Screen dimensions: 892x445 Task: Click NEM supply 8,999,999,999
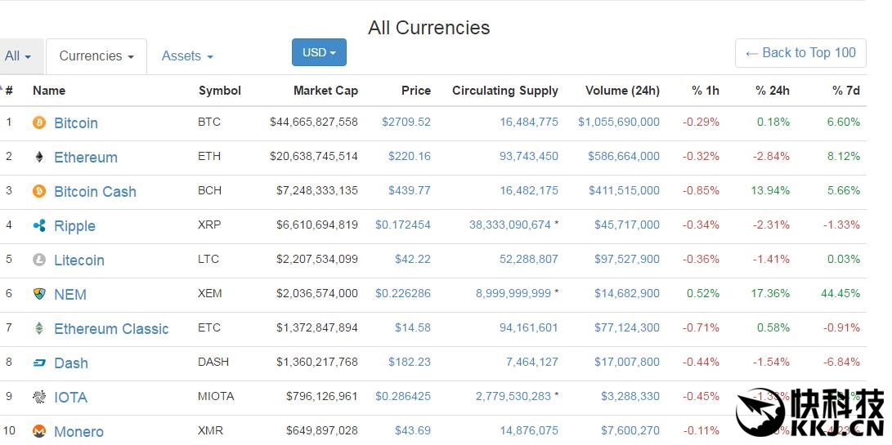(513, 294)
